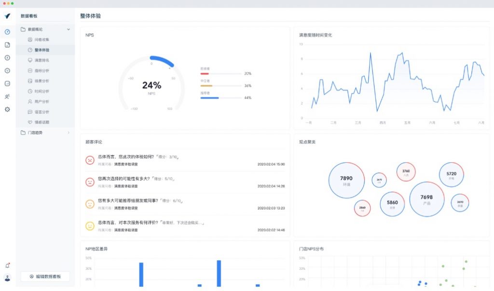Screen dimensions: 494x291
Task: Open notifications with the bell icon
Action: [x=7, y=265]
